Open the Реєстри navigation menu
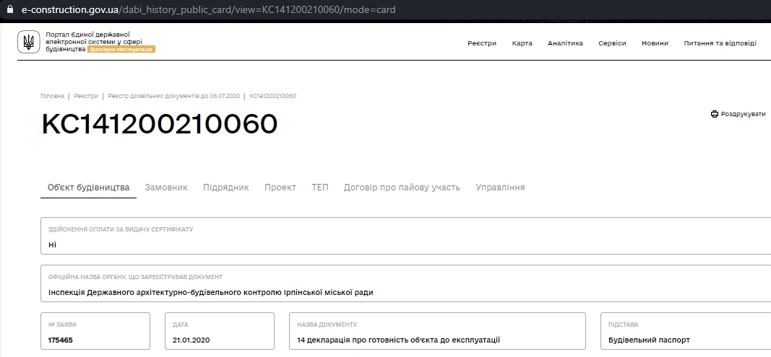The height and width of the screenshot is (357, 771). coord(482,43)
